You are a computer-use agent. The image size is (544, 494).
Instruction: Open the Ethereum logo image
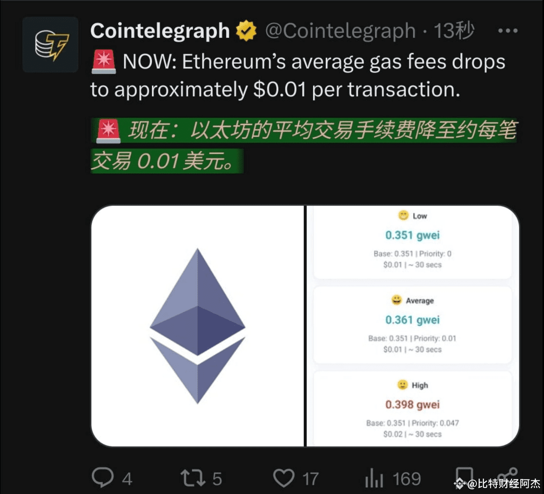coord(198,326)
